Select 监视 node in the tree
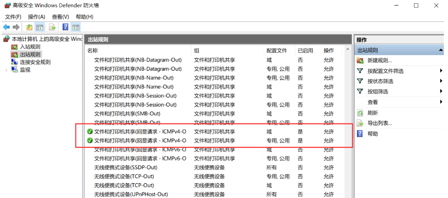 tap(25, 70)
